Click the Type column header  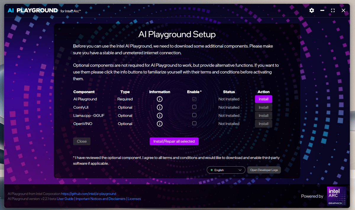[125, 92]
